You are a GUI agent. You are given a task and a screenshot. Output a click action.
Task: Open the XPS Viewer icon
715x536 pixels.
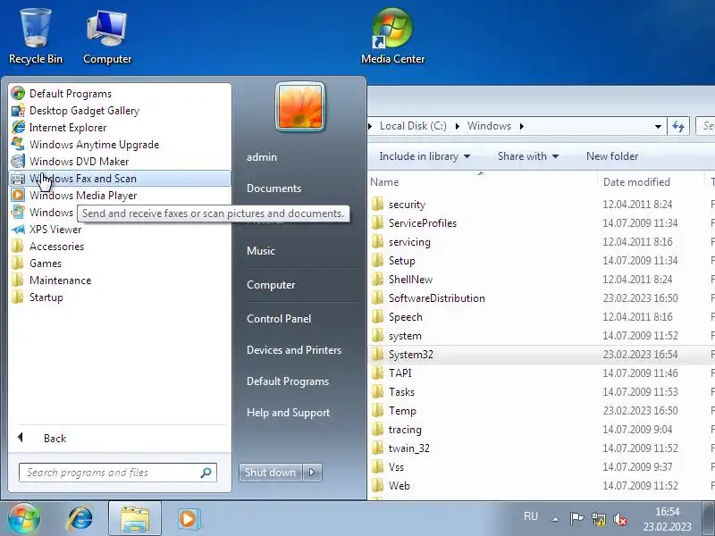pyautogui.click(x=18, y=230)
